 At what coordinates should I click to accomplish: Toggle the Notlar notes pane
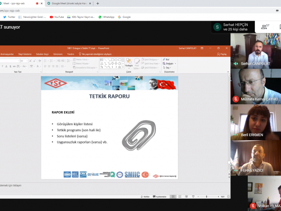[145, 196]
